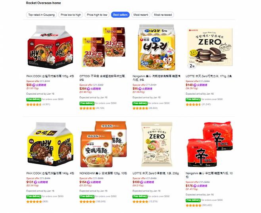
Task: Sort by Price high to low
Action: pos(97,15)
